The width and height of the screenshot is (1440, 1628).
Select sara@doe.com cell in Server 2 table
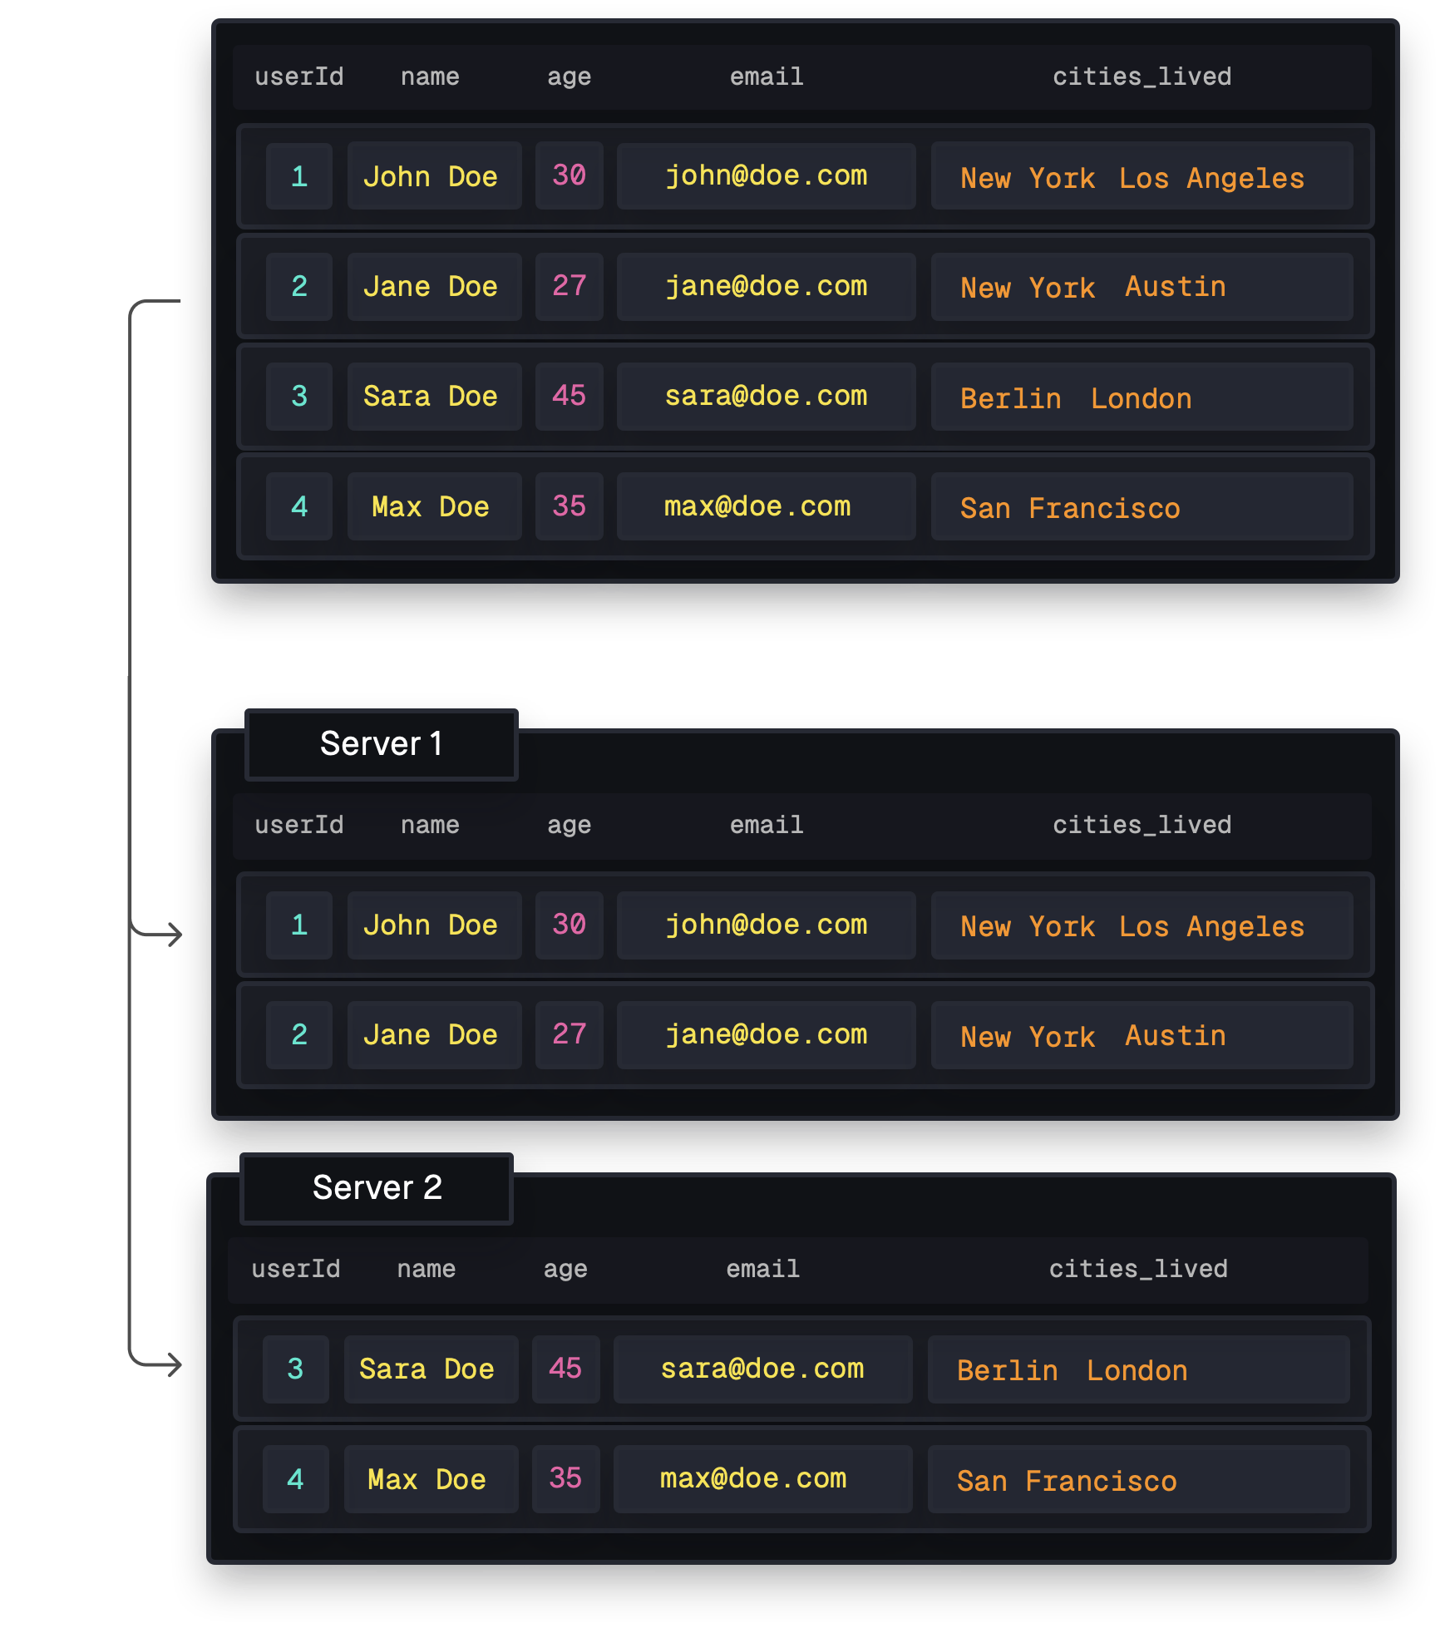(x=762, y=1369)
